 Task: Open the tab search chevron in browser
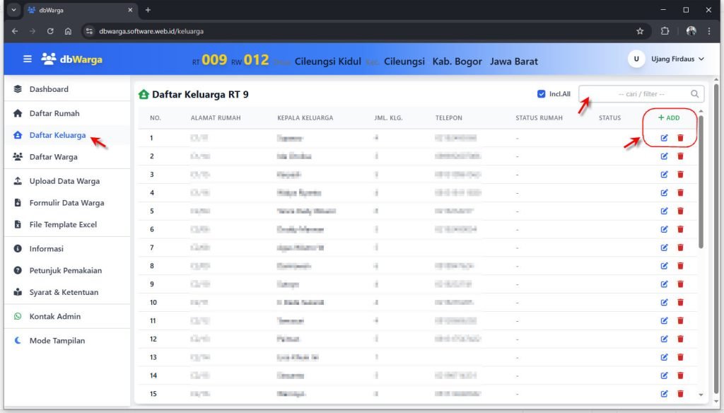(13, 10)
